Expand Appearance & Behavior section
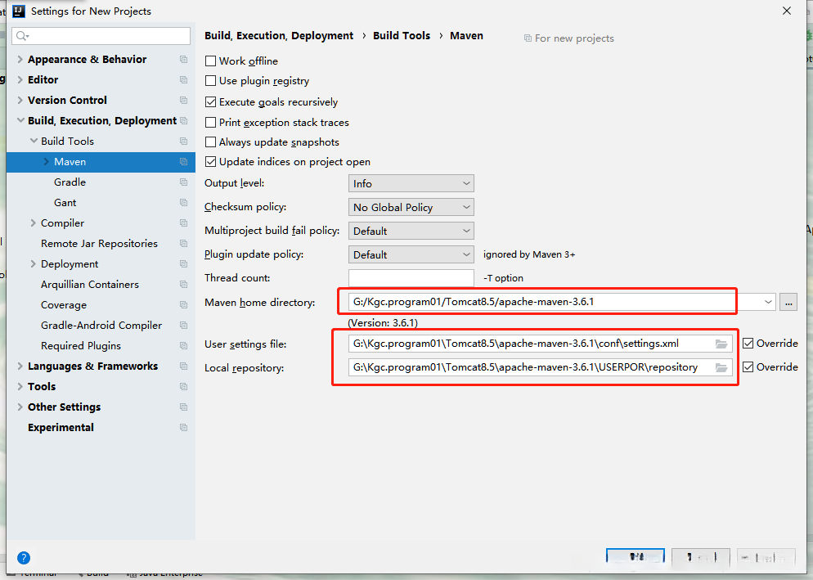The width and height of the screenshot is (813, 580). [x=20, y=59]
